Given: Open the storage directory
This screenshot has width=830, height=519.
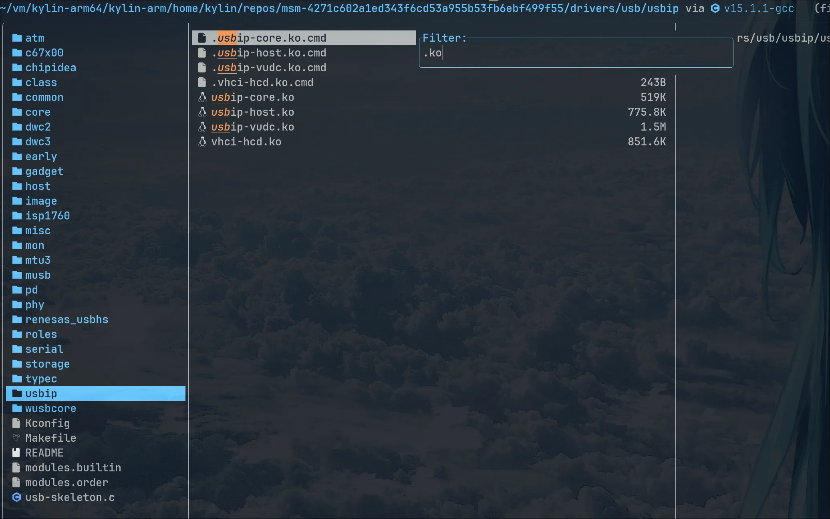Looking at the screenshot, I should (47, 364).
